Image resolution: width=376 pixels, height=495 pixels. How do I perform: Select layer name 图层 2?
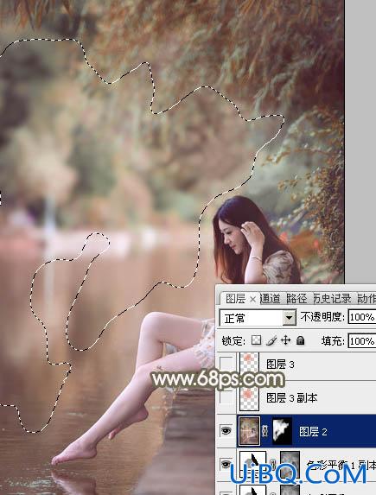313,432
